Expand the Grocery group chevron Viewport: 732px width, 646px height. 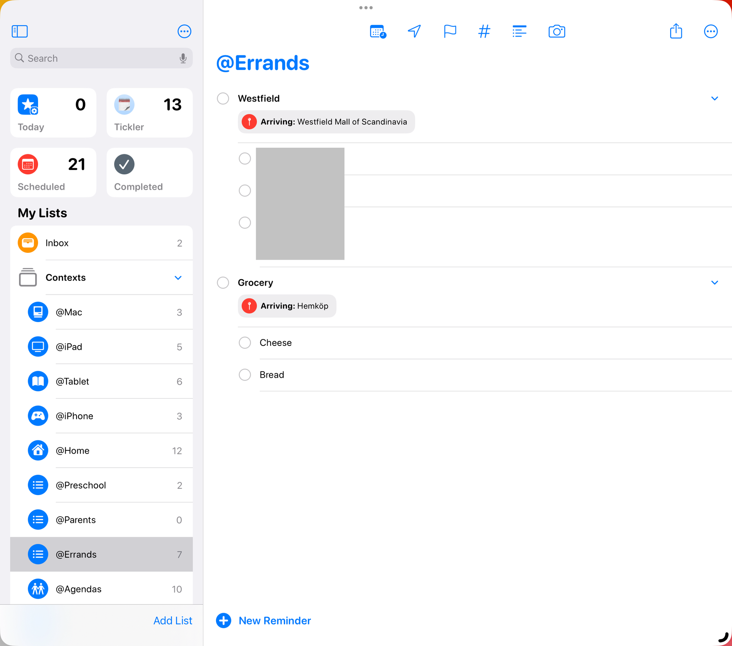[714, 282]
